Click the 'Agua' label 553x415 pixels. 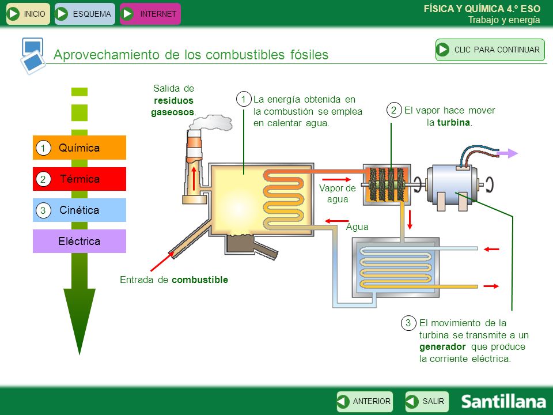357,227
